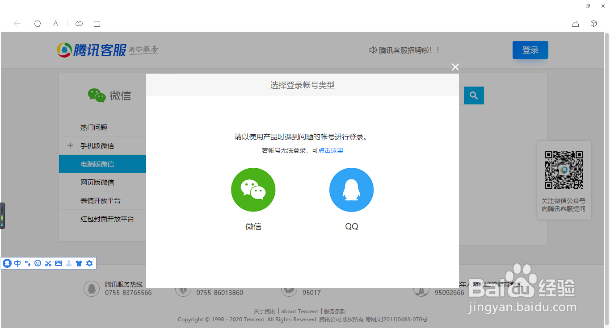Click the QQ label under penguin icon
Viewport: 610px width, 328px height.
(x=352, y=226)
